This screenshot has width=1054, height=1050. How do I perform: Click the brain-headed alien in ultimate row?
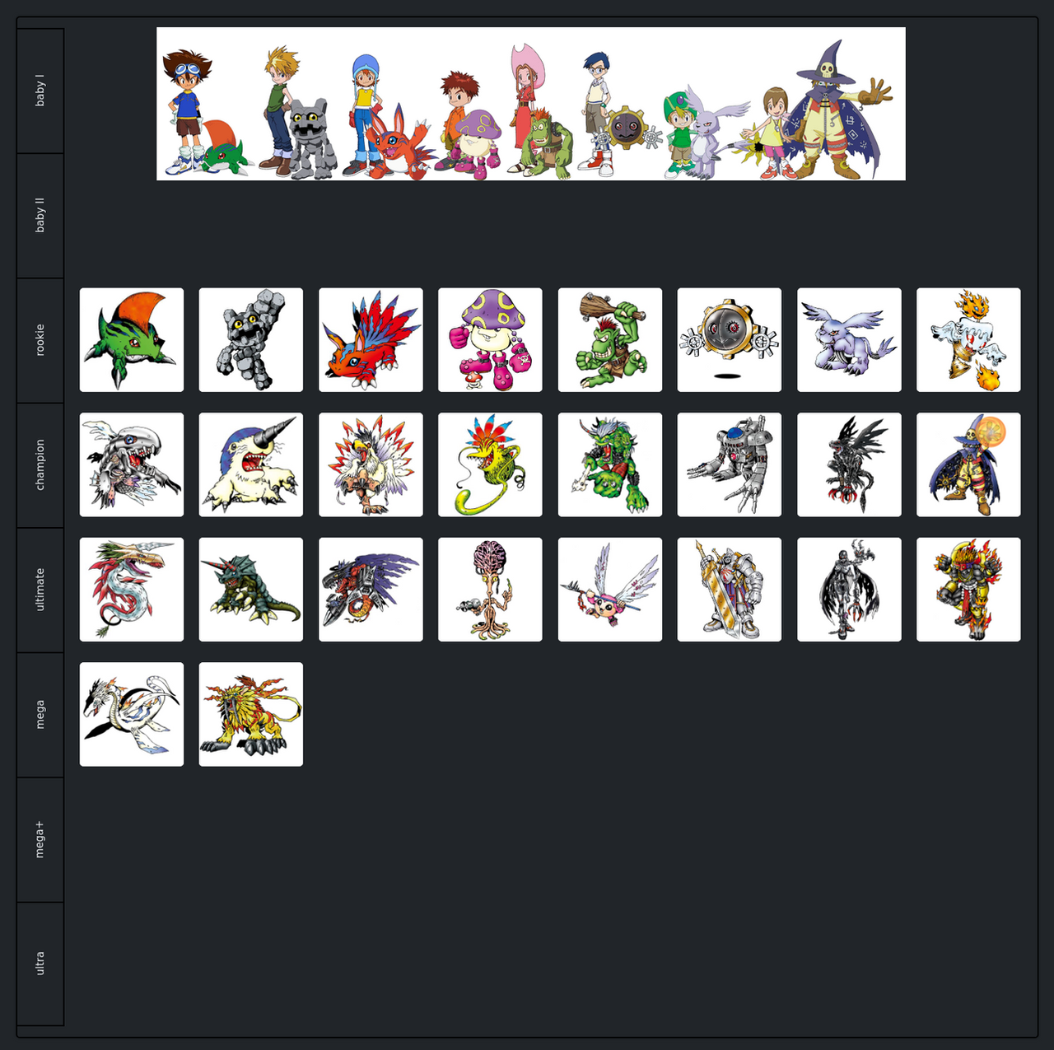pyautogui.click(x=490, y=590)
